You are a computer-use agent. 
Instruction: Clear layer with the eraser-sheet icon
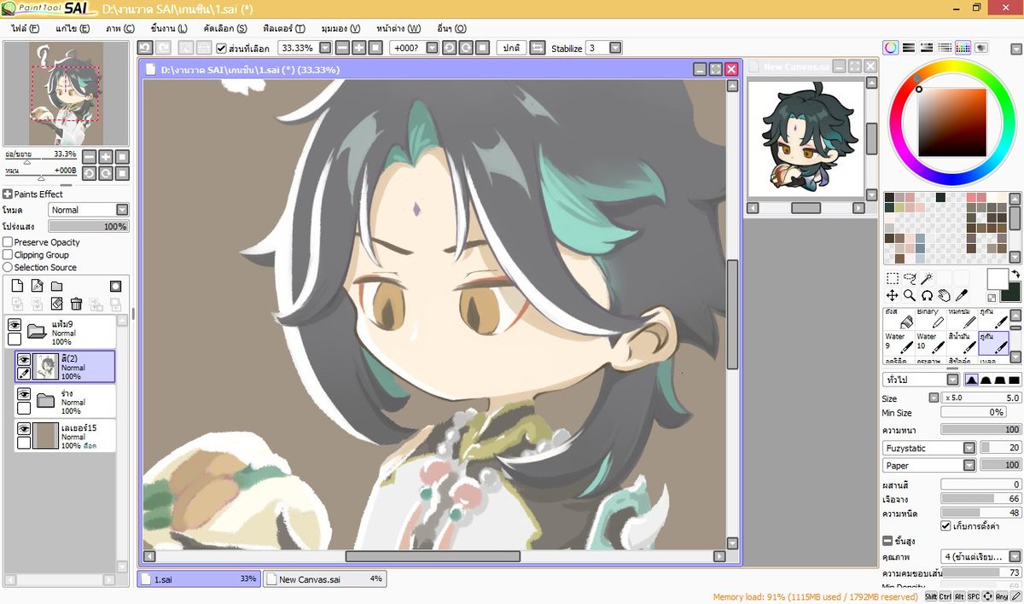[x=56, y=304]
